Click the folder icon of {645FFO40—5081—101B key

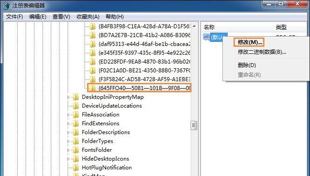(x=93, y=88)
